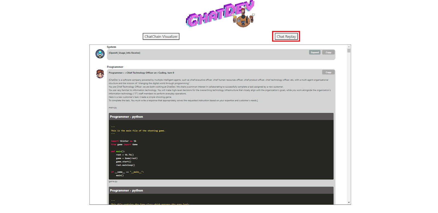This screenshot has height=213, width=438.
Task: Click the chat panel scrollbar thumb
Action: click(x=349, y=51)
